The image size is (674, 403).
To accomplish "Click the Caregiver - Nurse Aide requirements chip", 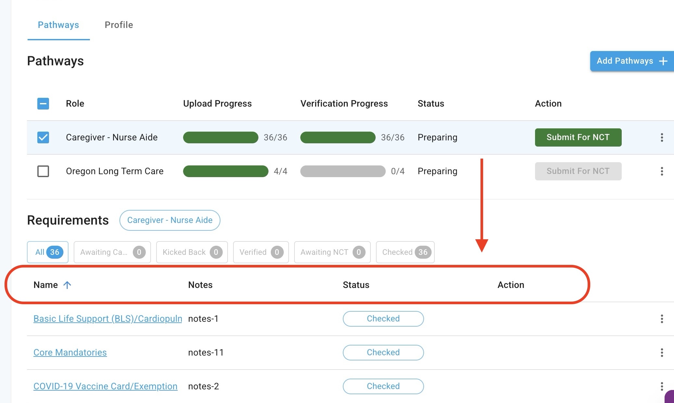I will (x=170, y=220).
